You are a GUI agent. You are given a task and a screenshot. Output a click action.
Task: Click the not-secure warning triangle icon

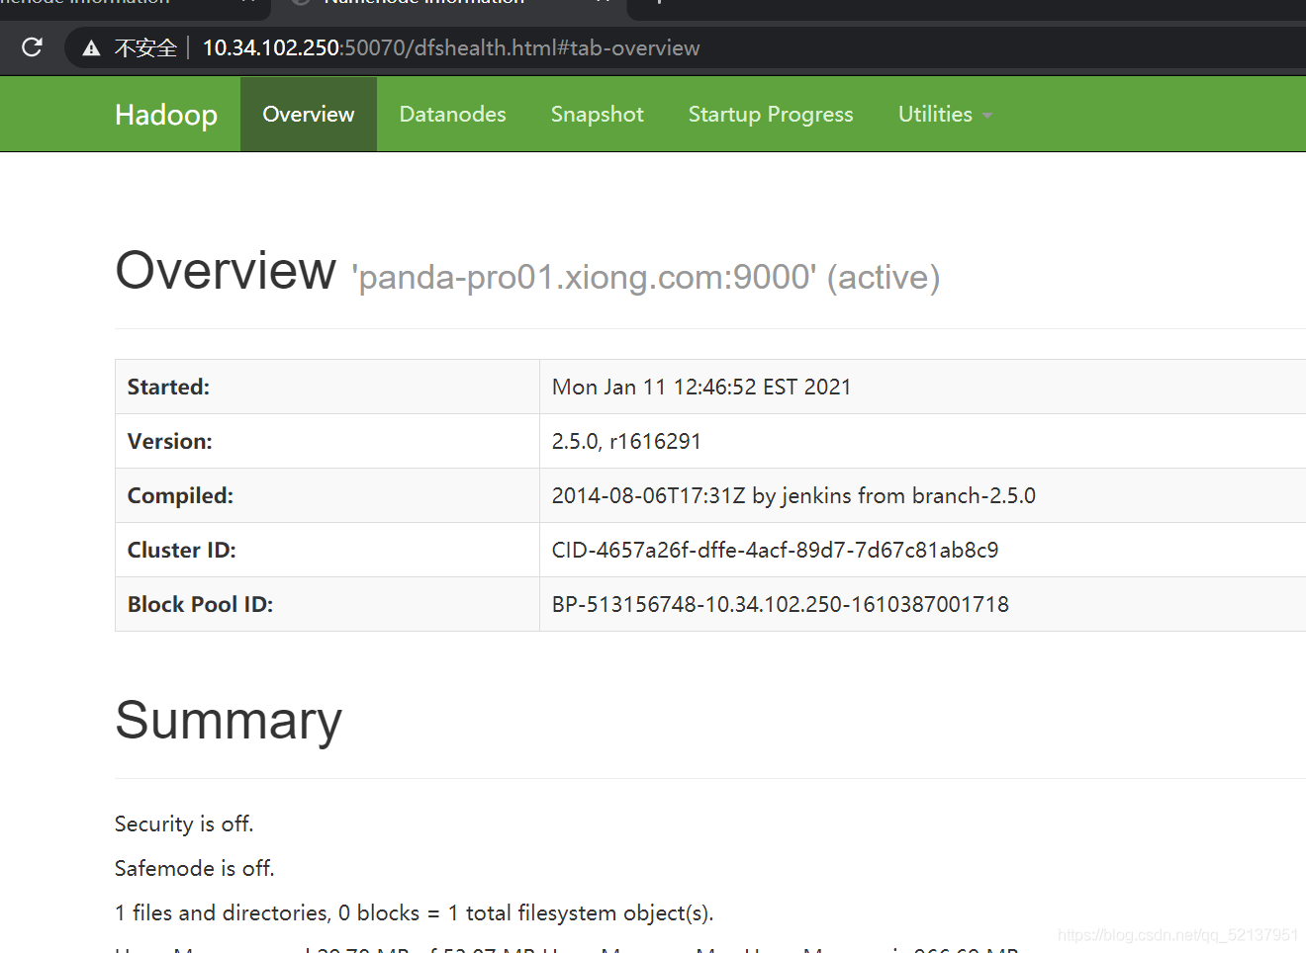[91, 48]
